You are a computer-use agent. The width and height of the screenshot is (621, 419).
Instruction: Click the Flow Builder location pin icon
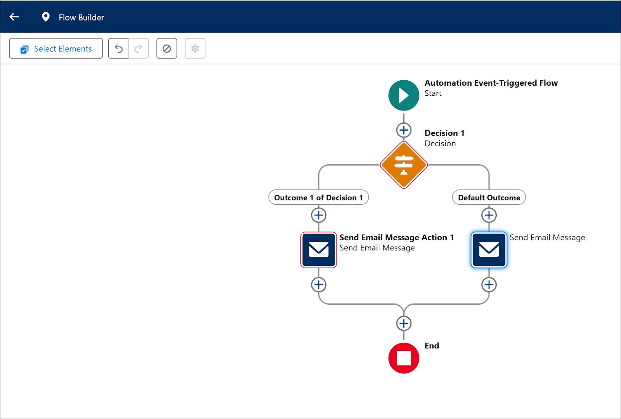(x=46, y=17)
